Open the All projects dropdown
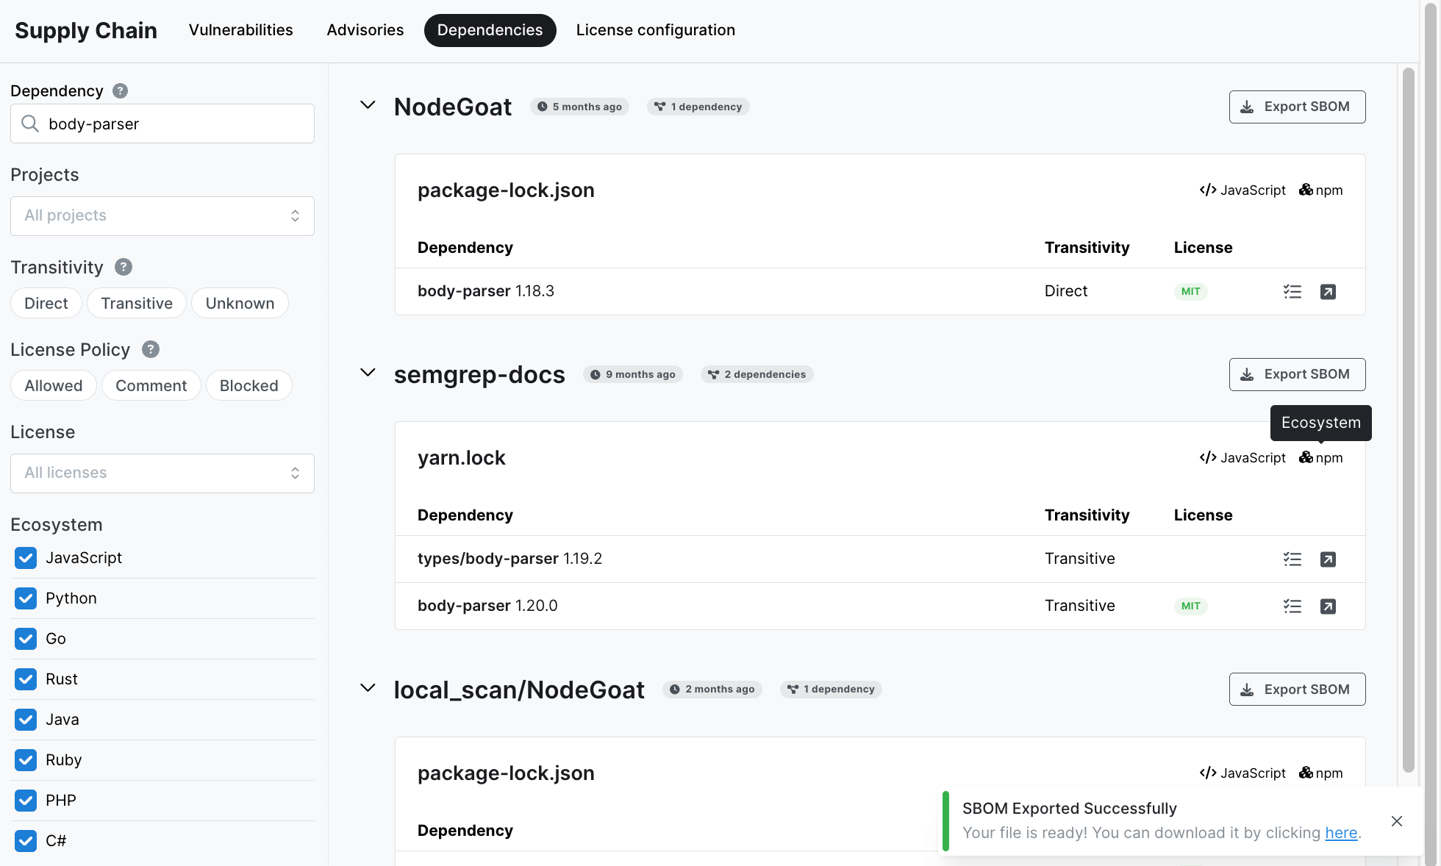Screen dimensions: 1441x866 pyautogui.click(x=162, y=215)
